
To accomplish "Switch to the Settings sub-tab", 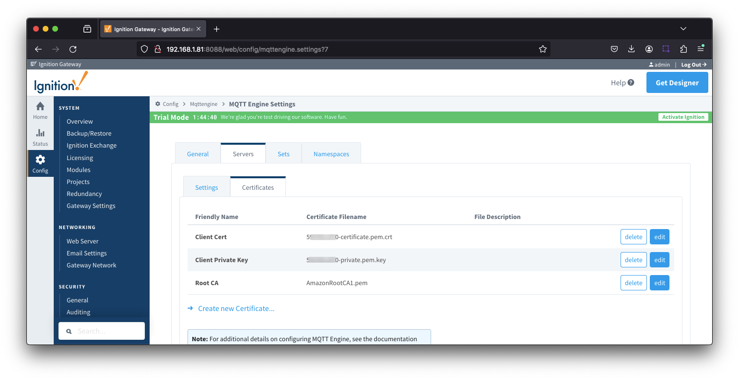I will (206, 187).
